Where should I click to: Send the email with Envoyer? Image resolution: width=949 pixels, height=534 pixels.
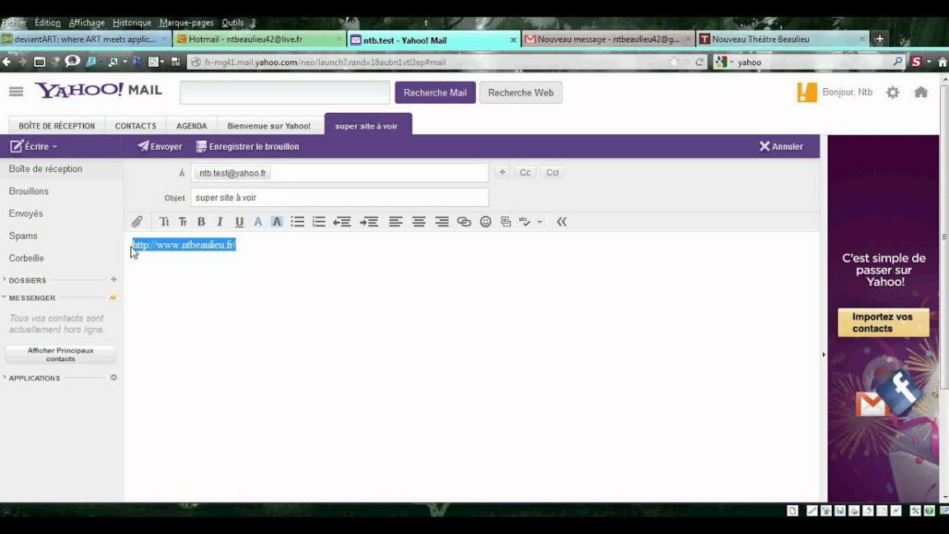(x=160, y=146)
